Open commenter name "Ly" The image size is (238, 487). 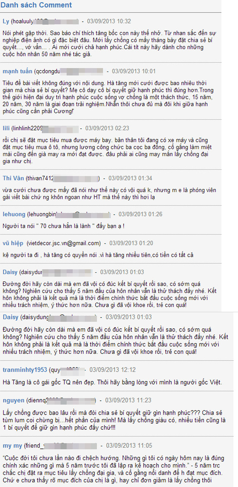pyautogui.click(x=6, y=21)
